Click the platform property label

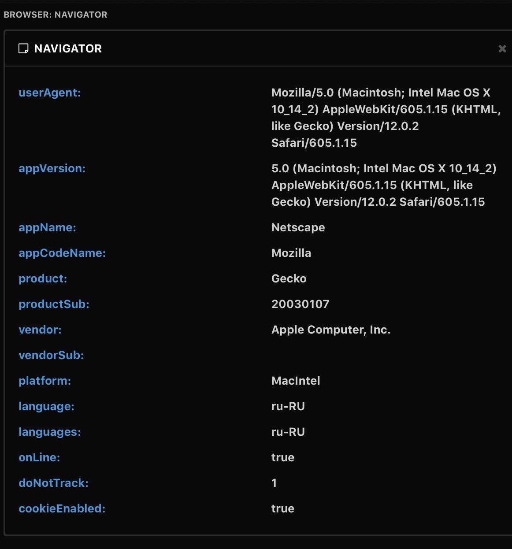45,381
